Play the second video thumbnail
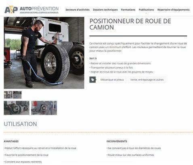Image resolution: width=193 pixels, height=165 pixels. tap(44, 108)
